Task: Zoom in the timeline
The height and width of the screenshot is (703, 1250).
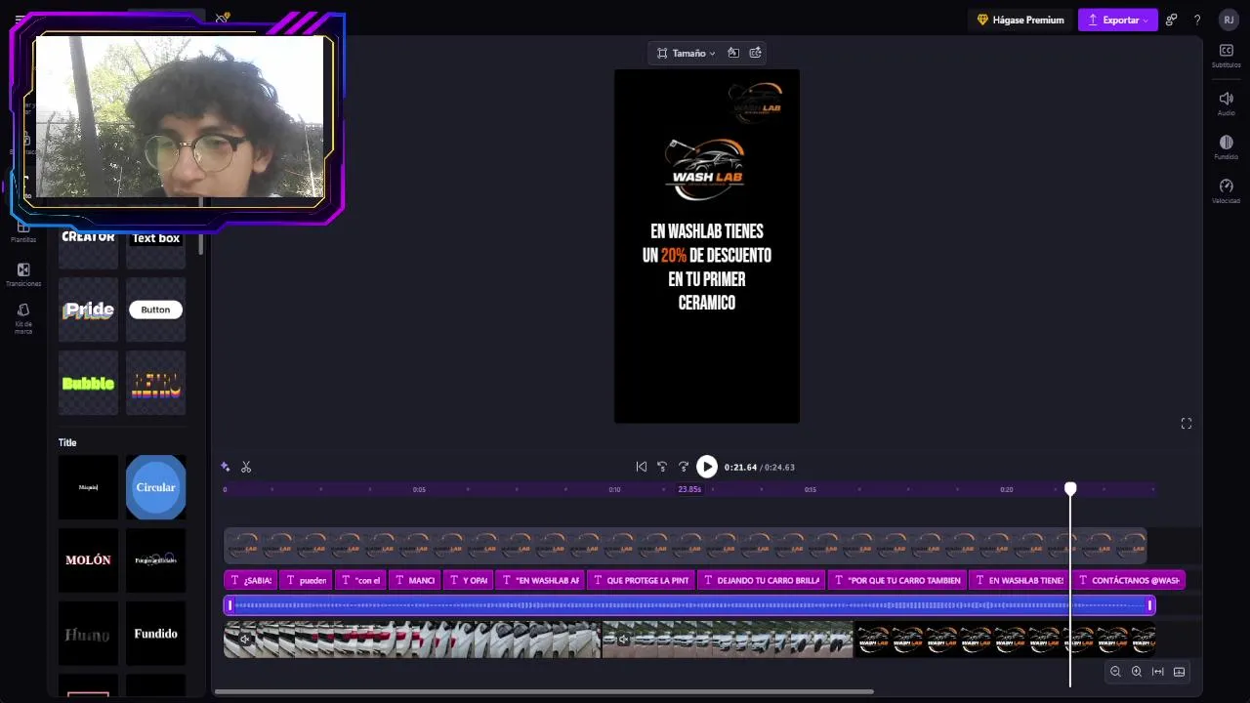Action: (1137, 671)
